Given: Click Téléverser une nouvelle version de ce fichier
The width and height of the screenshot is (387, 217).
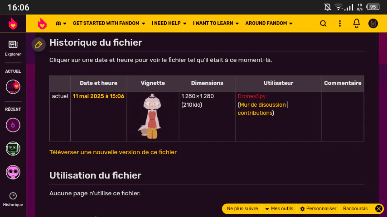Looking at the screenshot, I should point(113,152).
